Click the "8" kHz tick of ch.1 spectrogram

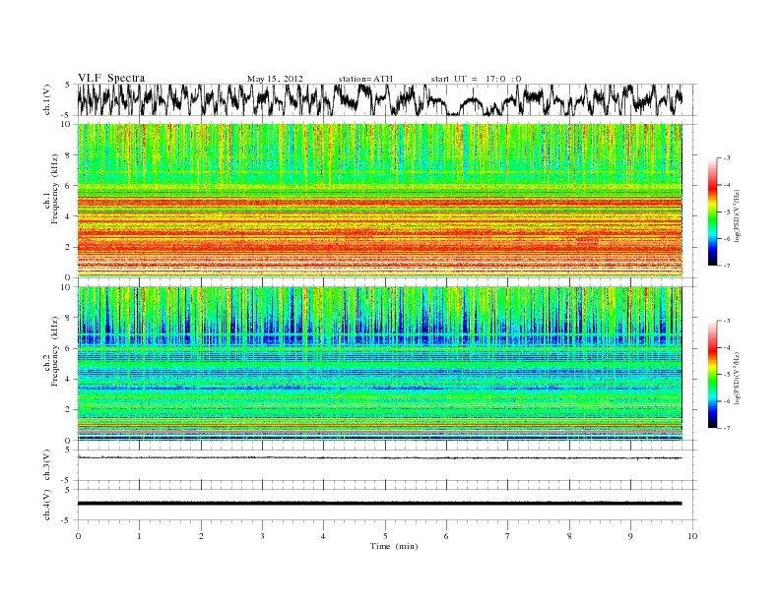tap(69, 155)
